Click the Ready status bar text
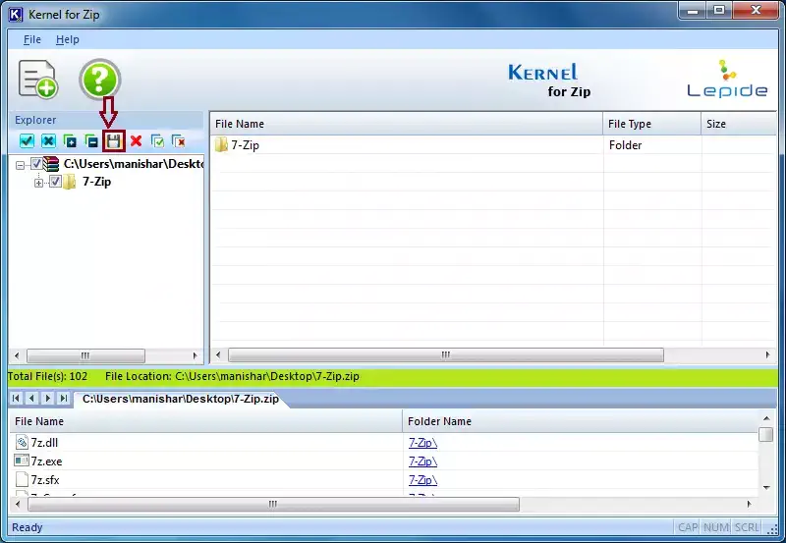786x543 pixels. 28,527
